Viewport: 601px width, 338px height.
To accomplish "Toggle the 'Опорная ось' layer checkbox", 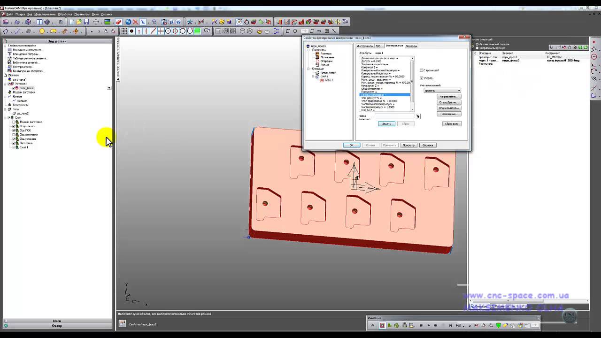I will [x=14, y=126].
